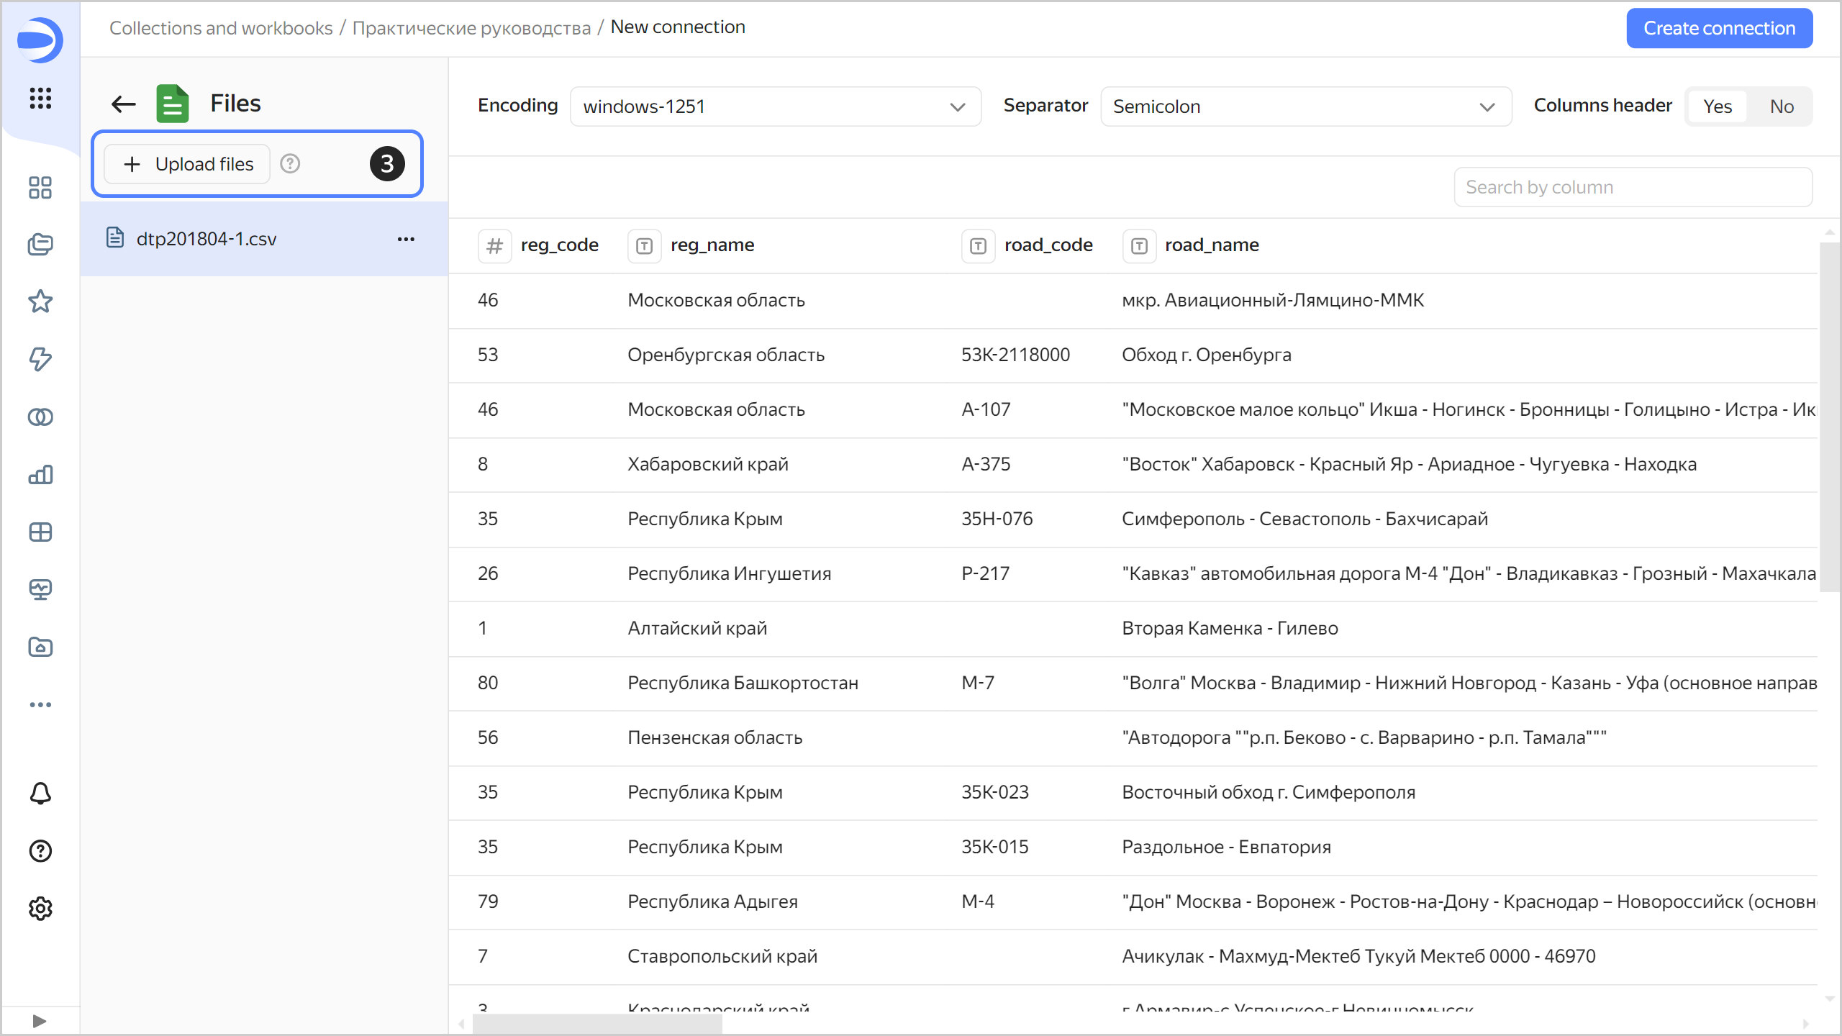Image resolution: width=1842 pixels, height=1036 pixels.
Task: Click the horizontal scrollbar under the table
Action: (597, 1024)
